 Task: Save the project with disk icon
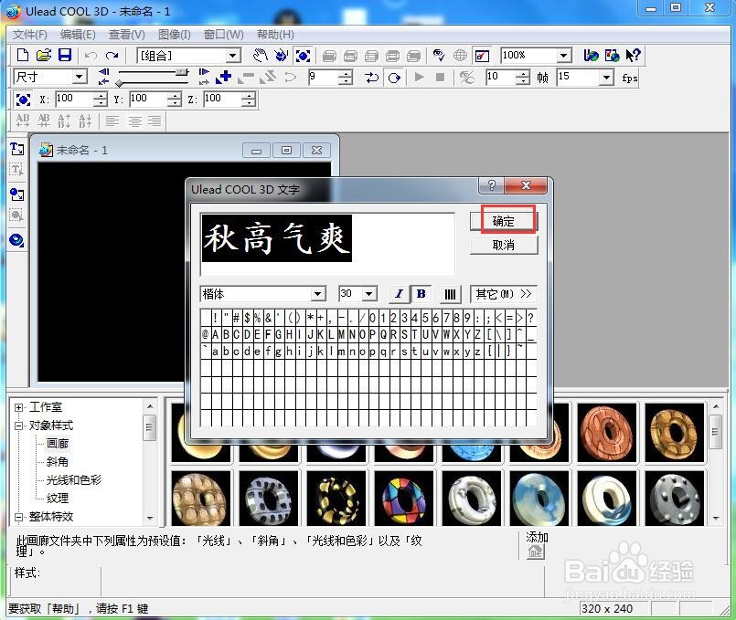[x=65, y=56]
